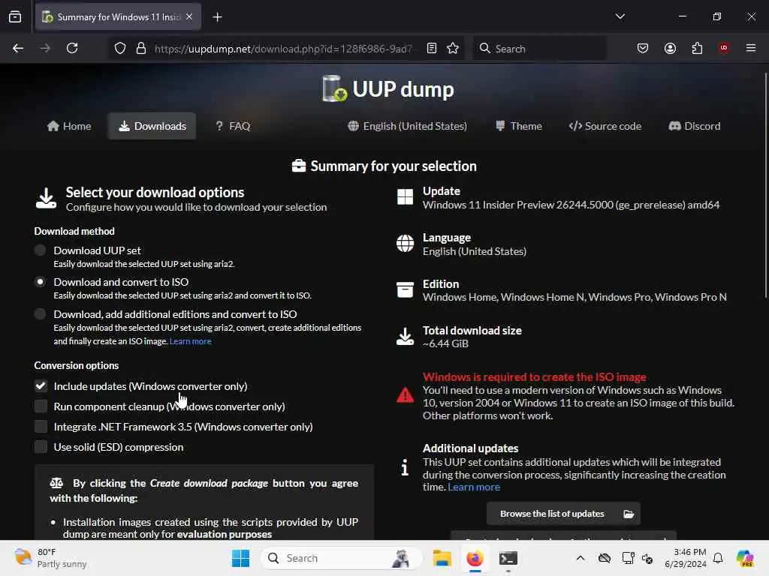
Task: Open a new browser tab
Action: click(217, 17)
